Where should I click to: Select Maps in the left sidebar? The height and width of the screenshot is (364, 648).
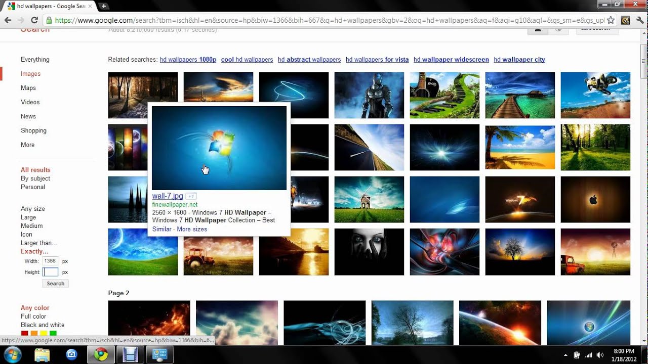[x=28, y=88]
